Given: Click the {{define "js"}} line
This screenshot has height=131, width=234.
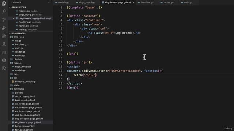Looking at the screenshot, I should tap(79, 62).
